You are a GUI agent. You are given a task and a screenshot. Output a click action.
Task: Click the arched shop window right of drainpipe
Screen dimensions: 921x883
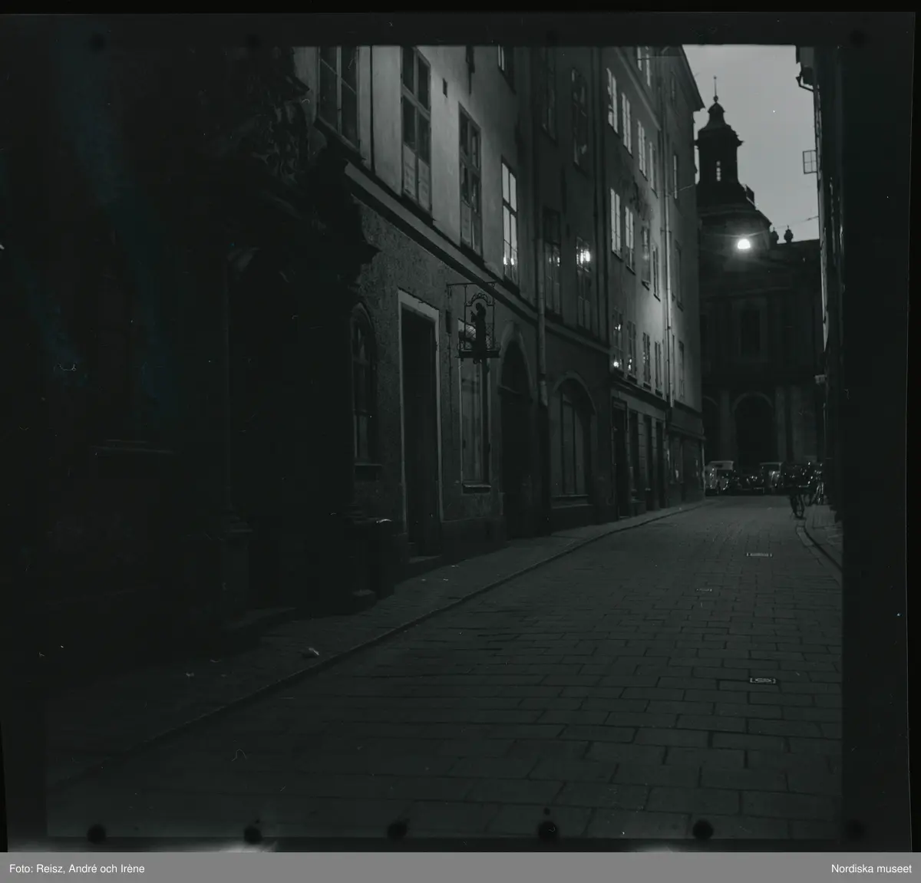[x=574, y=437]
